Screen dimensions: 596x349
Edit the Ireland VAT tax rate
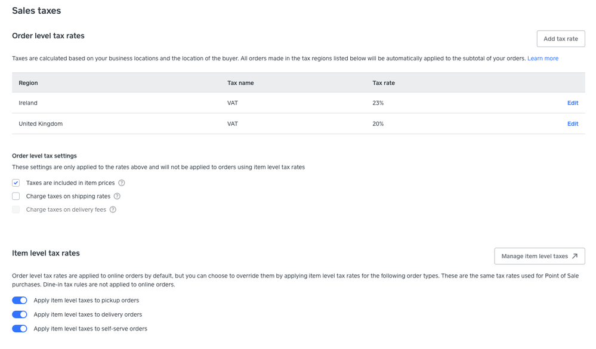[572, 103]
